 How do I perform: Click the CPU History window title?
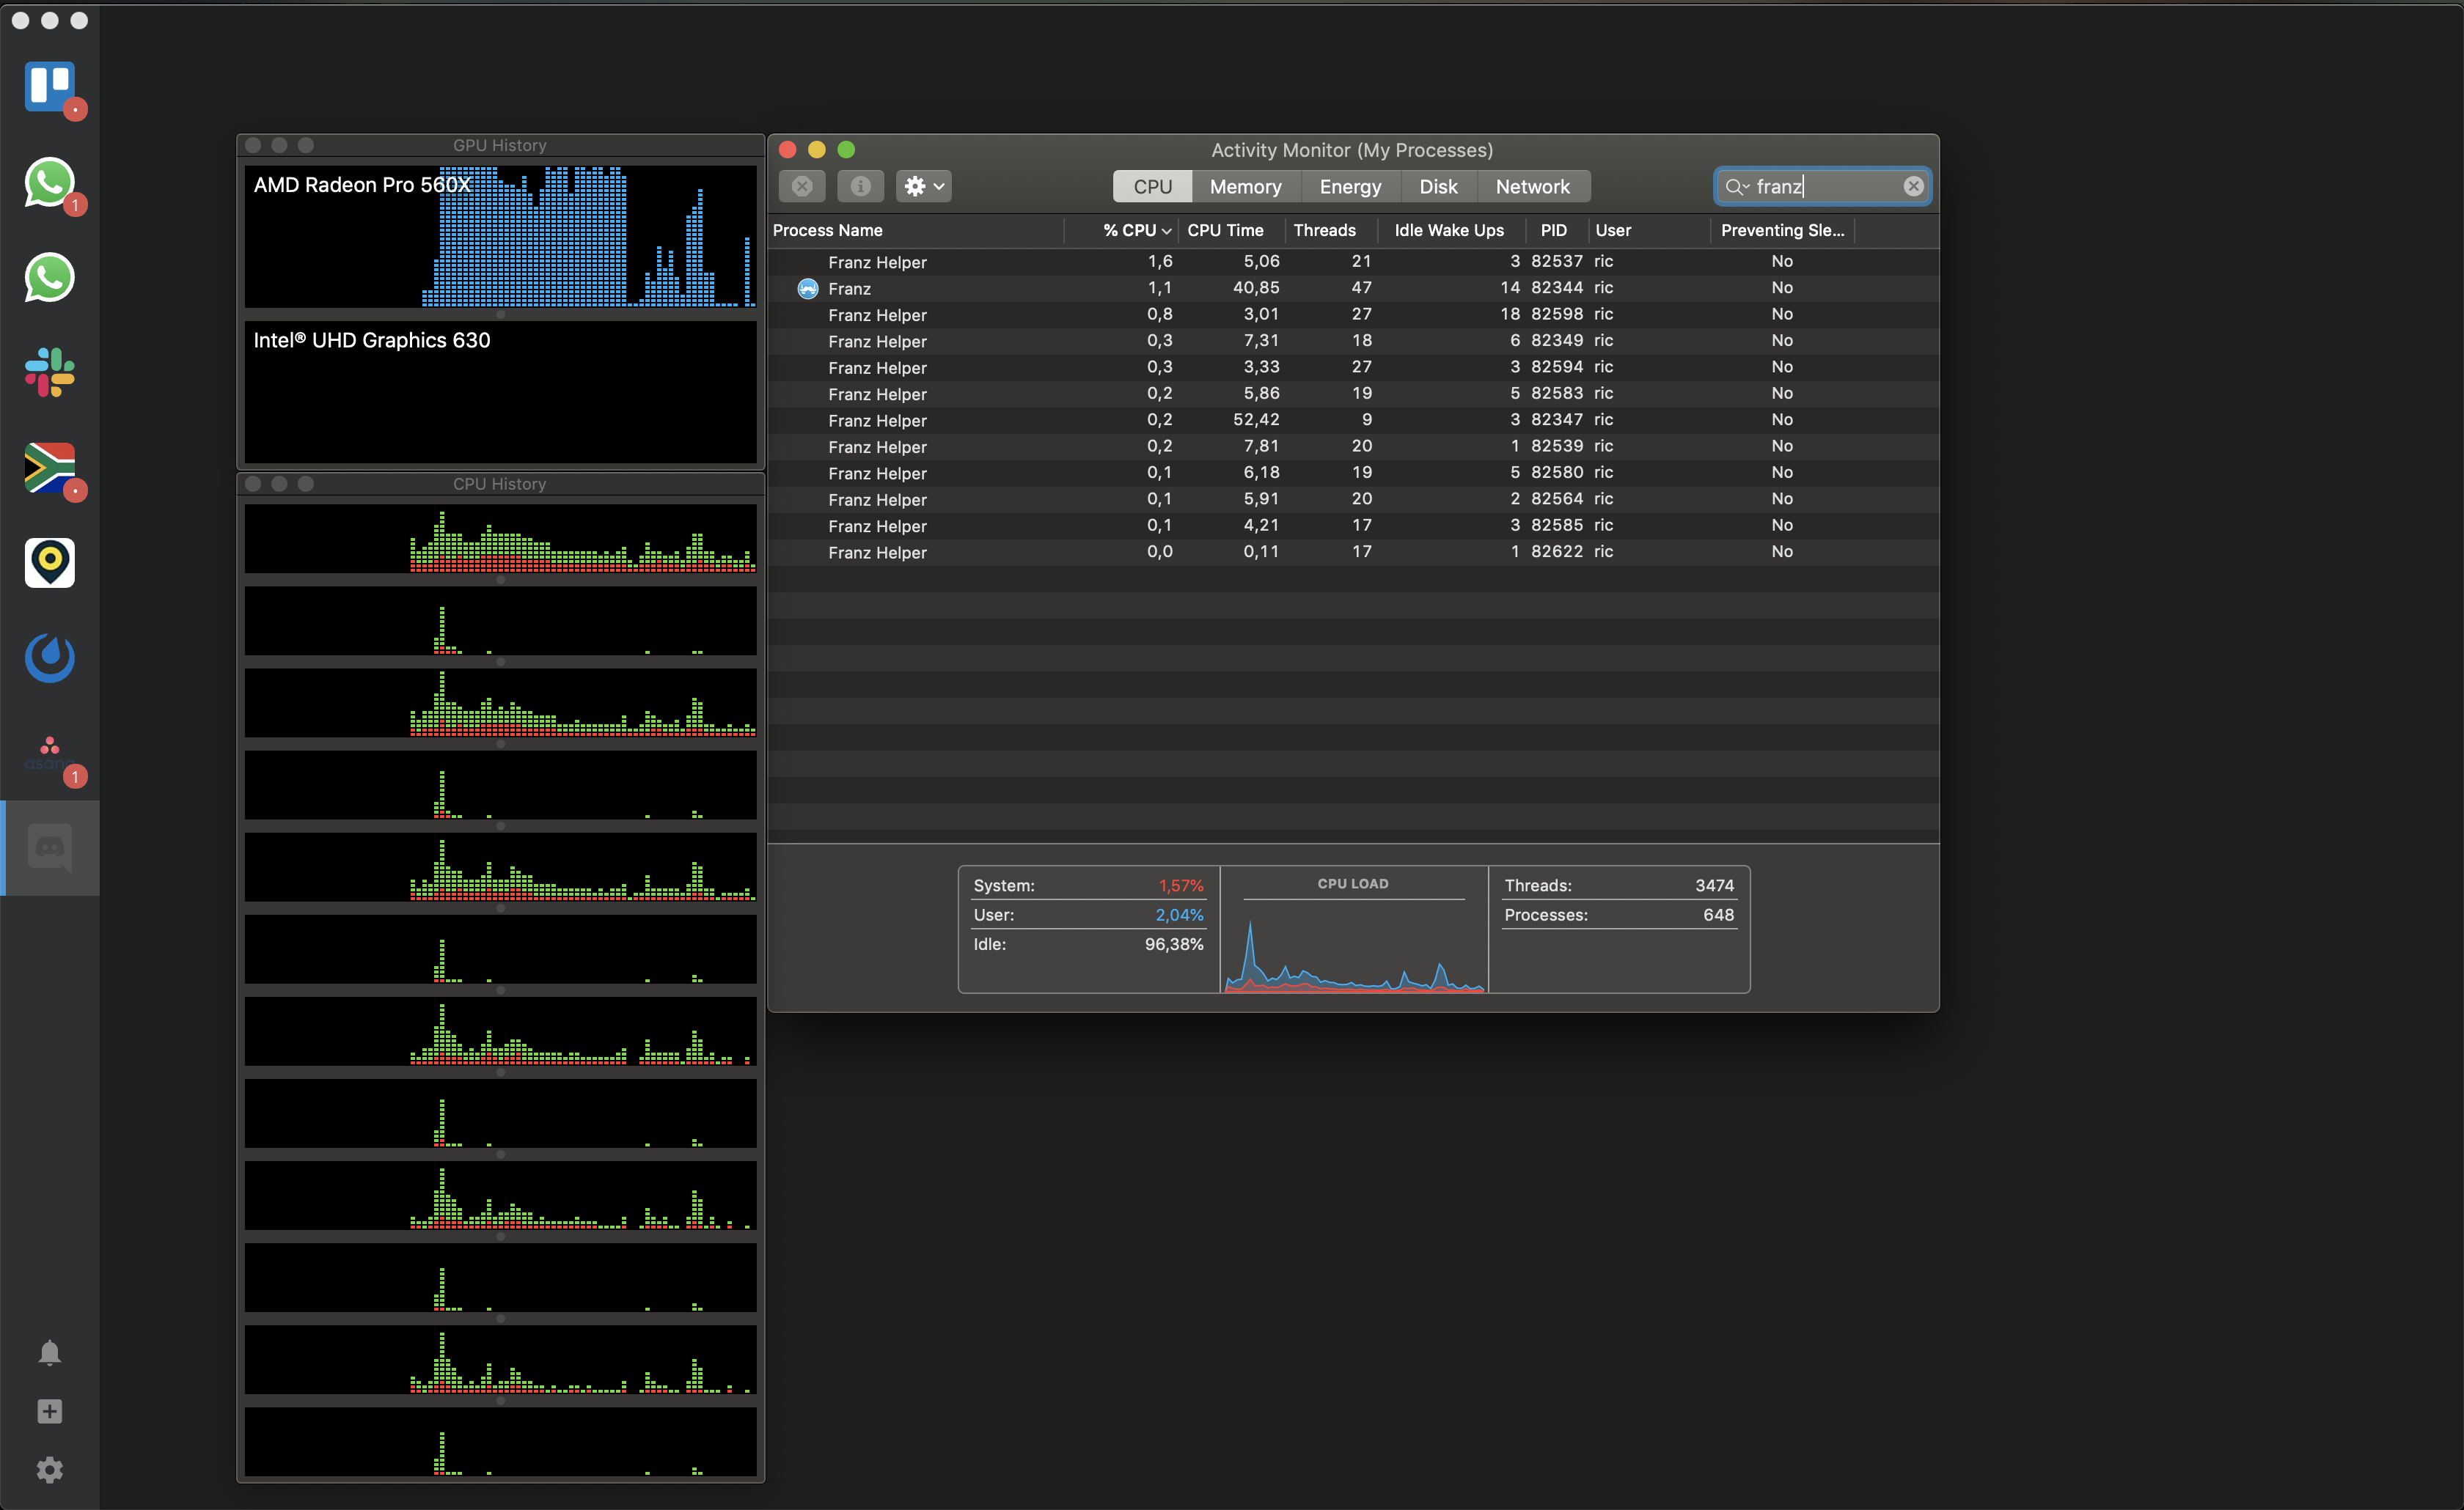[x=500, y=485]
